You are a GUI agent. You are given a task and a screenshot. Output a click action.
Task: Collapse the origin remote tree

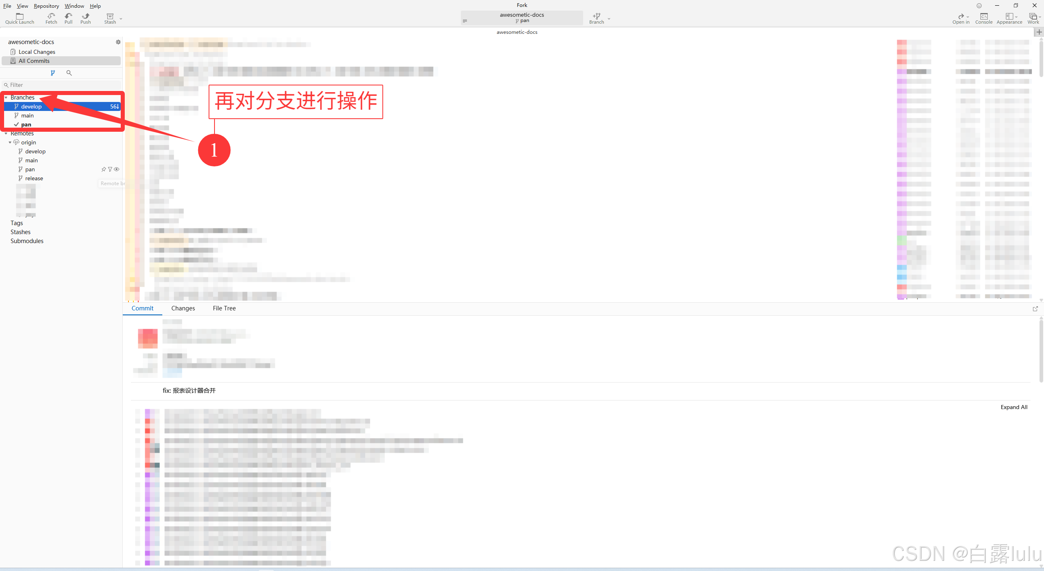(x=10, y=142)
